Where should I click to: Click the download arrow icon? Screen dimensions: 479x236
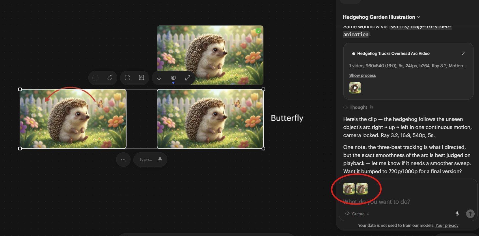[159, 78]
